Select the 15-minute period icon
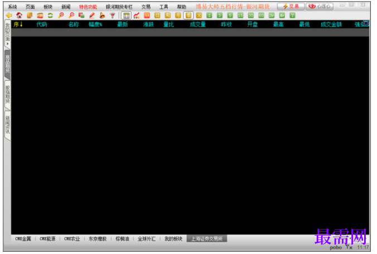 click(x=240, y=16)
